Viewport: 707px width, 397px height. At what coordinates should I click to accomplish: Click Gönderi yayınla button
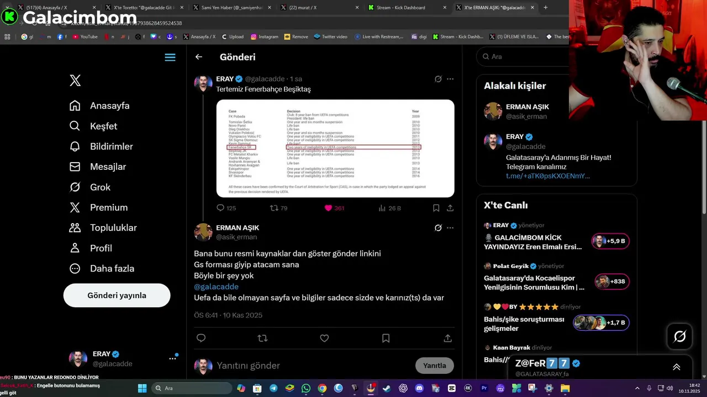pos(117,296)
